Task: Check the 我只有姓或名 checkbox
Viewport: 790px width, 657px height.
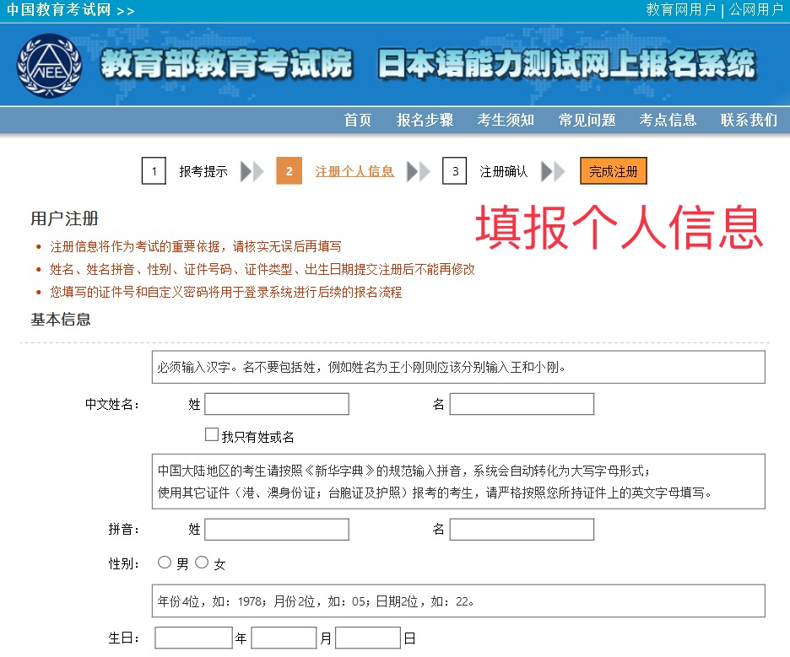Action: click(212, 435)
